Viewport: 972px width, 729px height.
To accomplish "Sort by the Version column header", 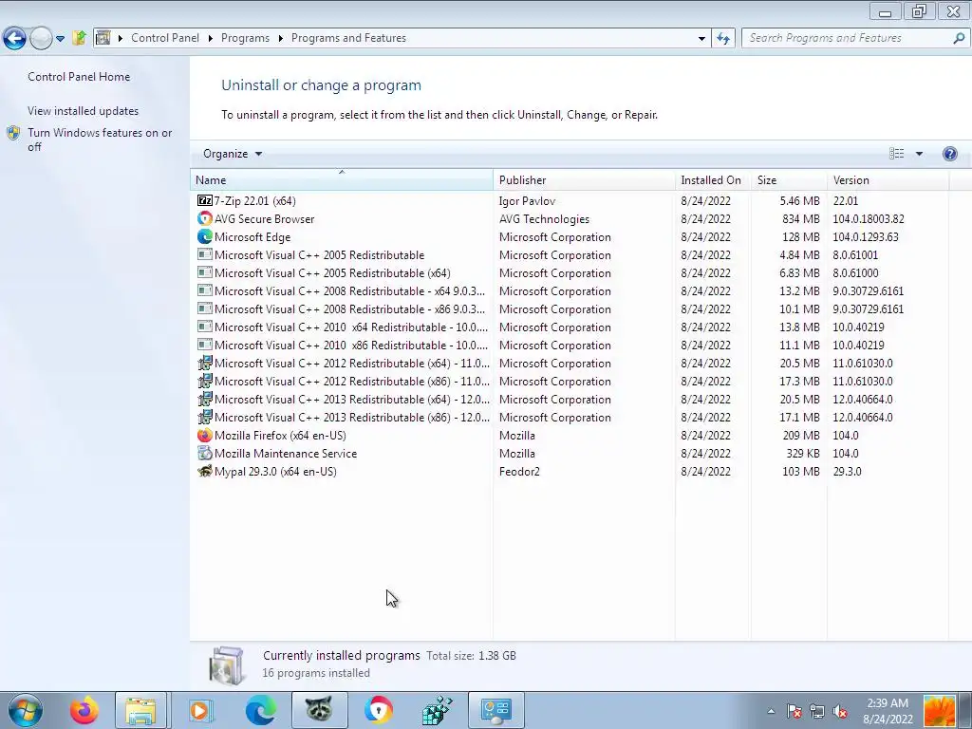I will 888,179.
